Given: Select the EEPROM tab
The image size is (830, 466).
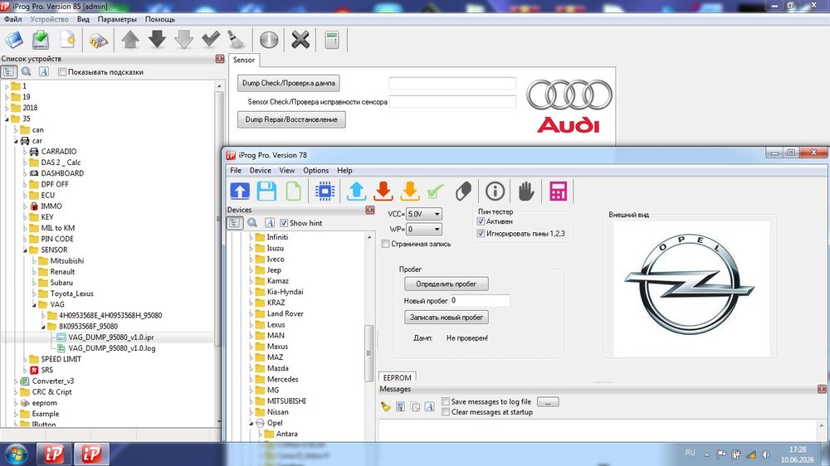Looking at the screenshot, I should point(397,377).
